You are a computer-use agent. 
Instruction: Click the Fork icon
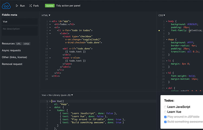tap(30, 6)
